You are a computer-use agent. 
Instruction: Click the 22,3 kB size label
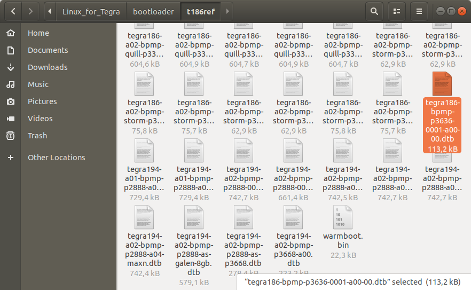[343, 255]
